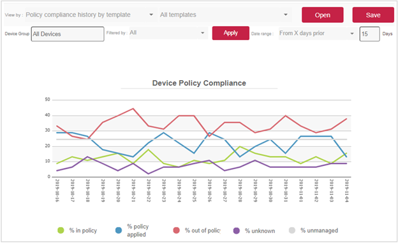Click the Days number field showing 15
Screen dimensions: 398x243
(369, 34)
